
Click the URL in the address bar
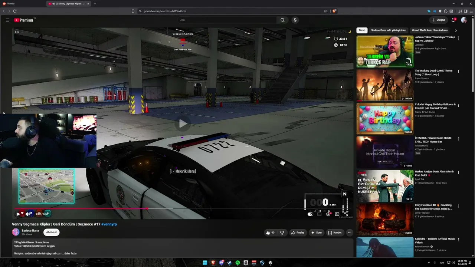coord(165,11)
